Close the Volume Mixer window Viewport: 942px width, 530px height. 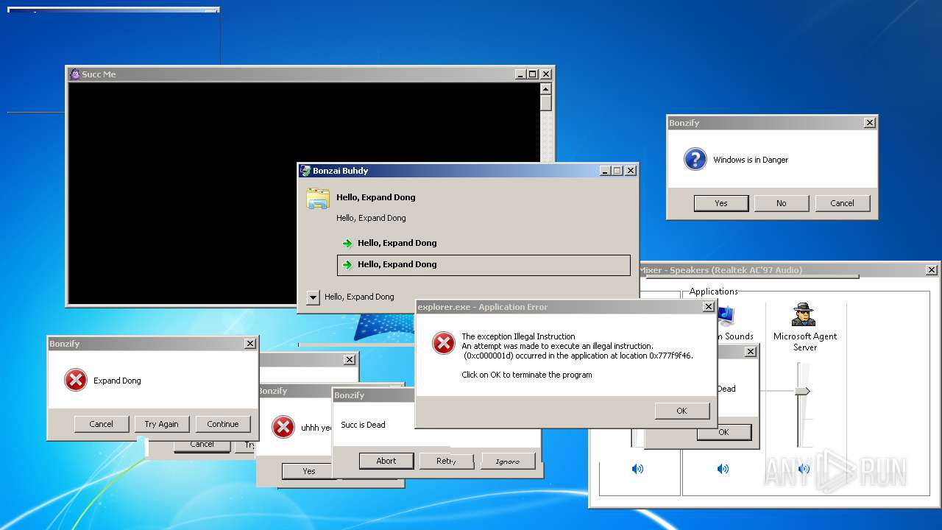(x=932, y=270)
